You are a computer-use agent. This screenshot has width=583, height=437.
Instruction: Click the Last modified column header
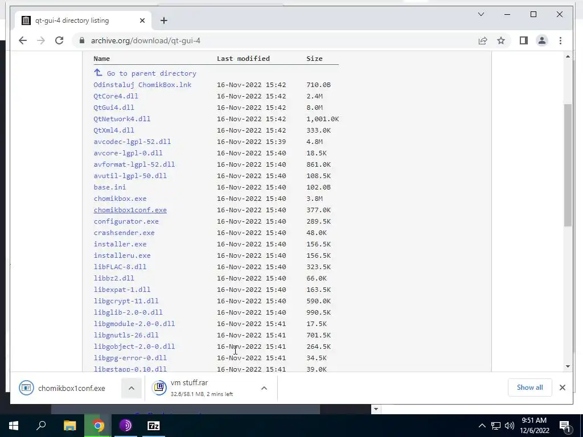click(243, 59)
